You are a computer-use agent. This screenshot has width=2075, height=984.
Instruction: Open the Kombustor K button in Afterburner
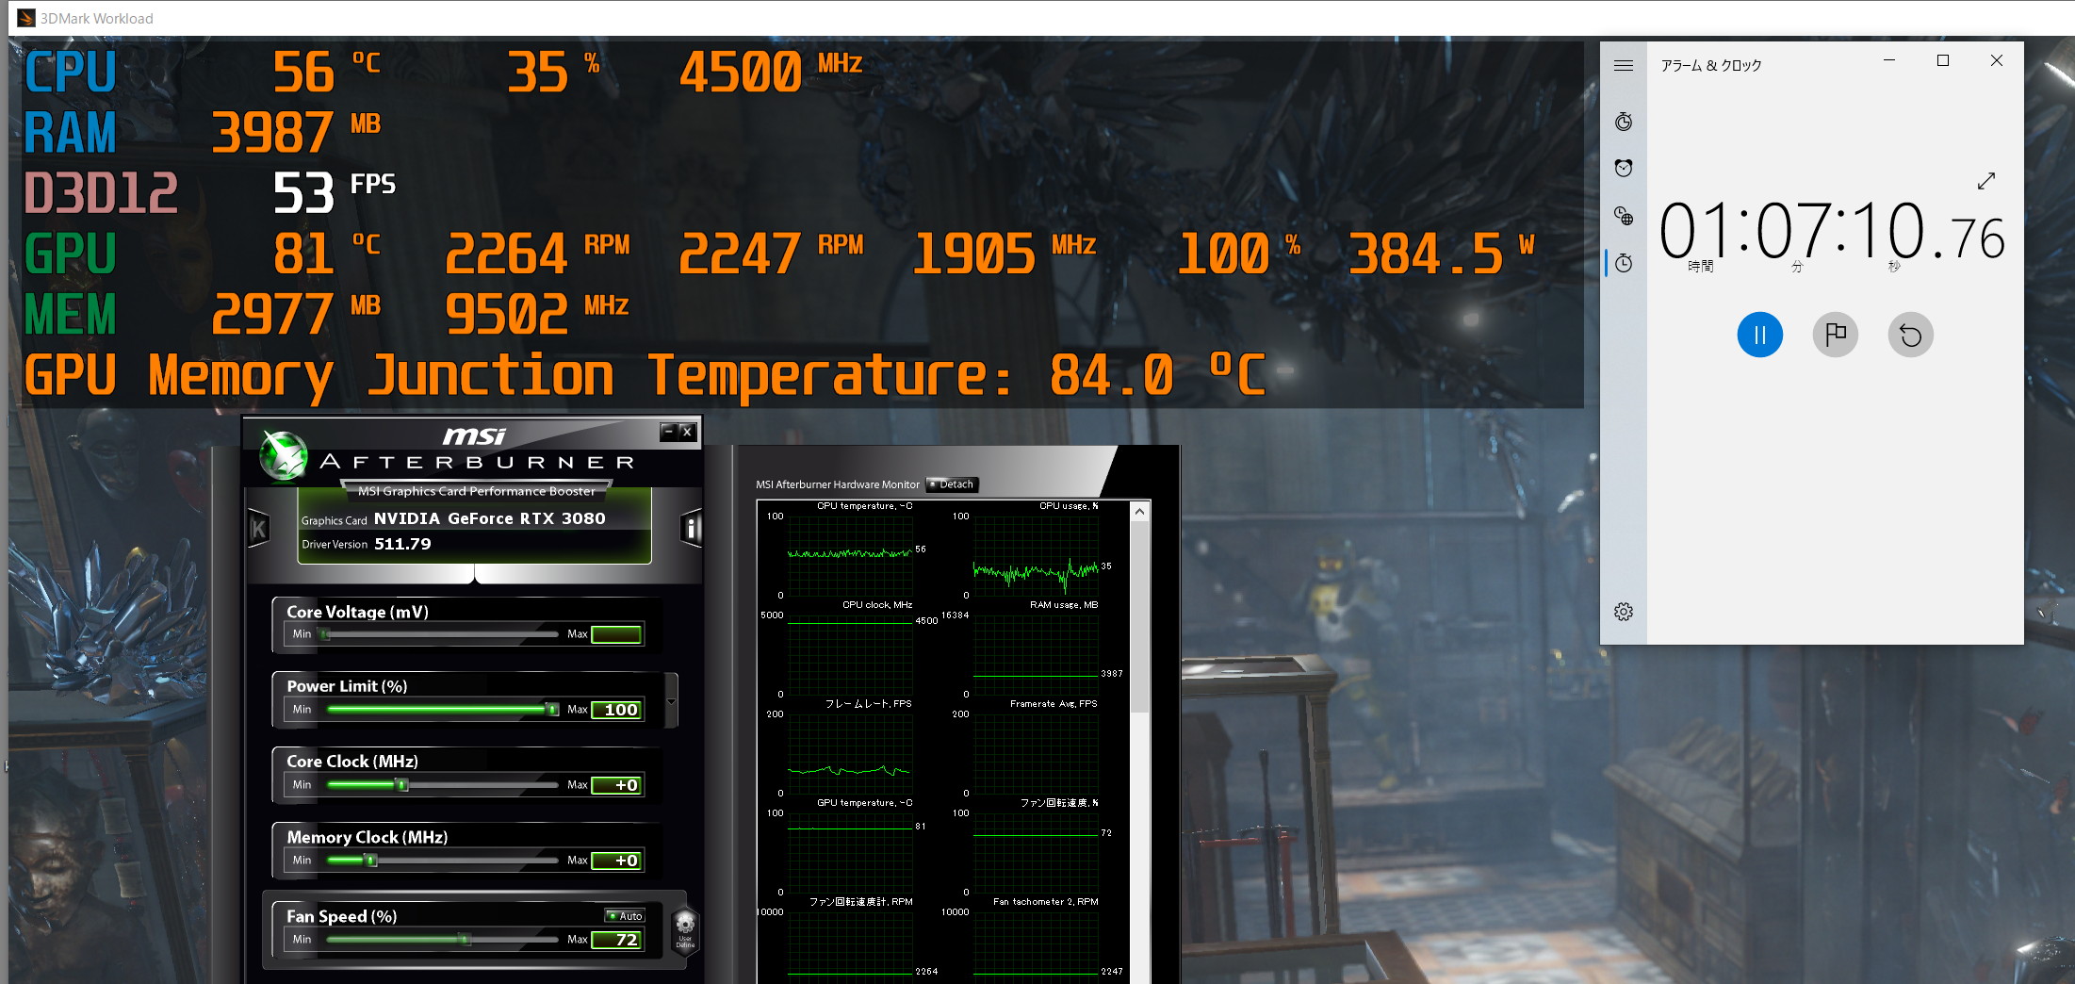[x=258, y=529]
